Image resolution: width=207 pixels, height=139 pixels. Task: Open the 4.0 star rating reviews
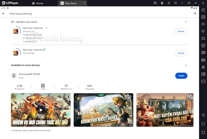click(19, 87)
